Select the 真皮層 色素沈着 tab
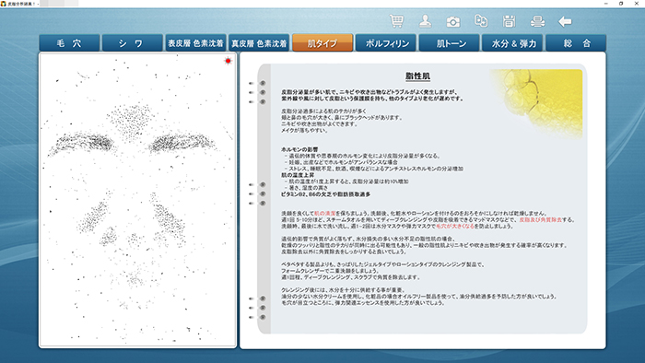This screenshot has width=645, height=363. pos(259,43)
